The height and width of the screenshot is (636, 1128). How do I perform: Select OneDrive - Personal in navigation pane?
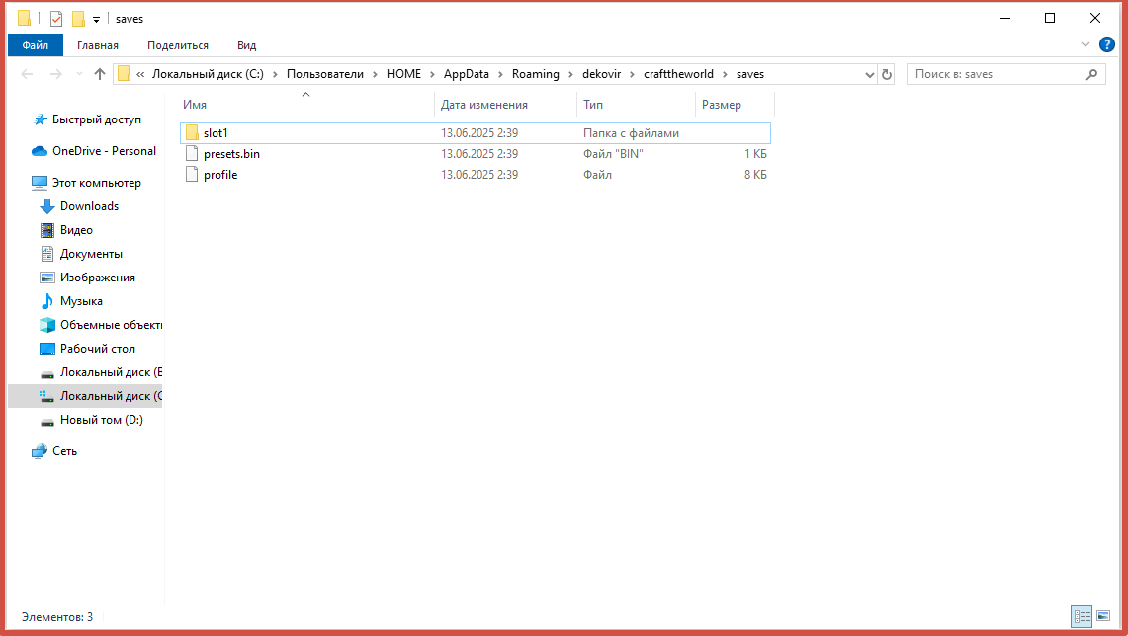[x=104, y=151]
